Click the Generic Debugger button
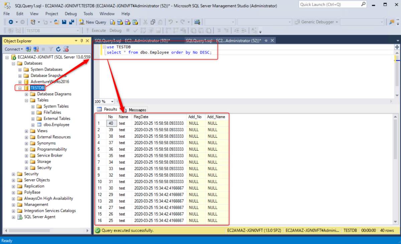This screenshot has width=401, height=244. 314,22
